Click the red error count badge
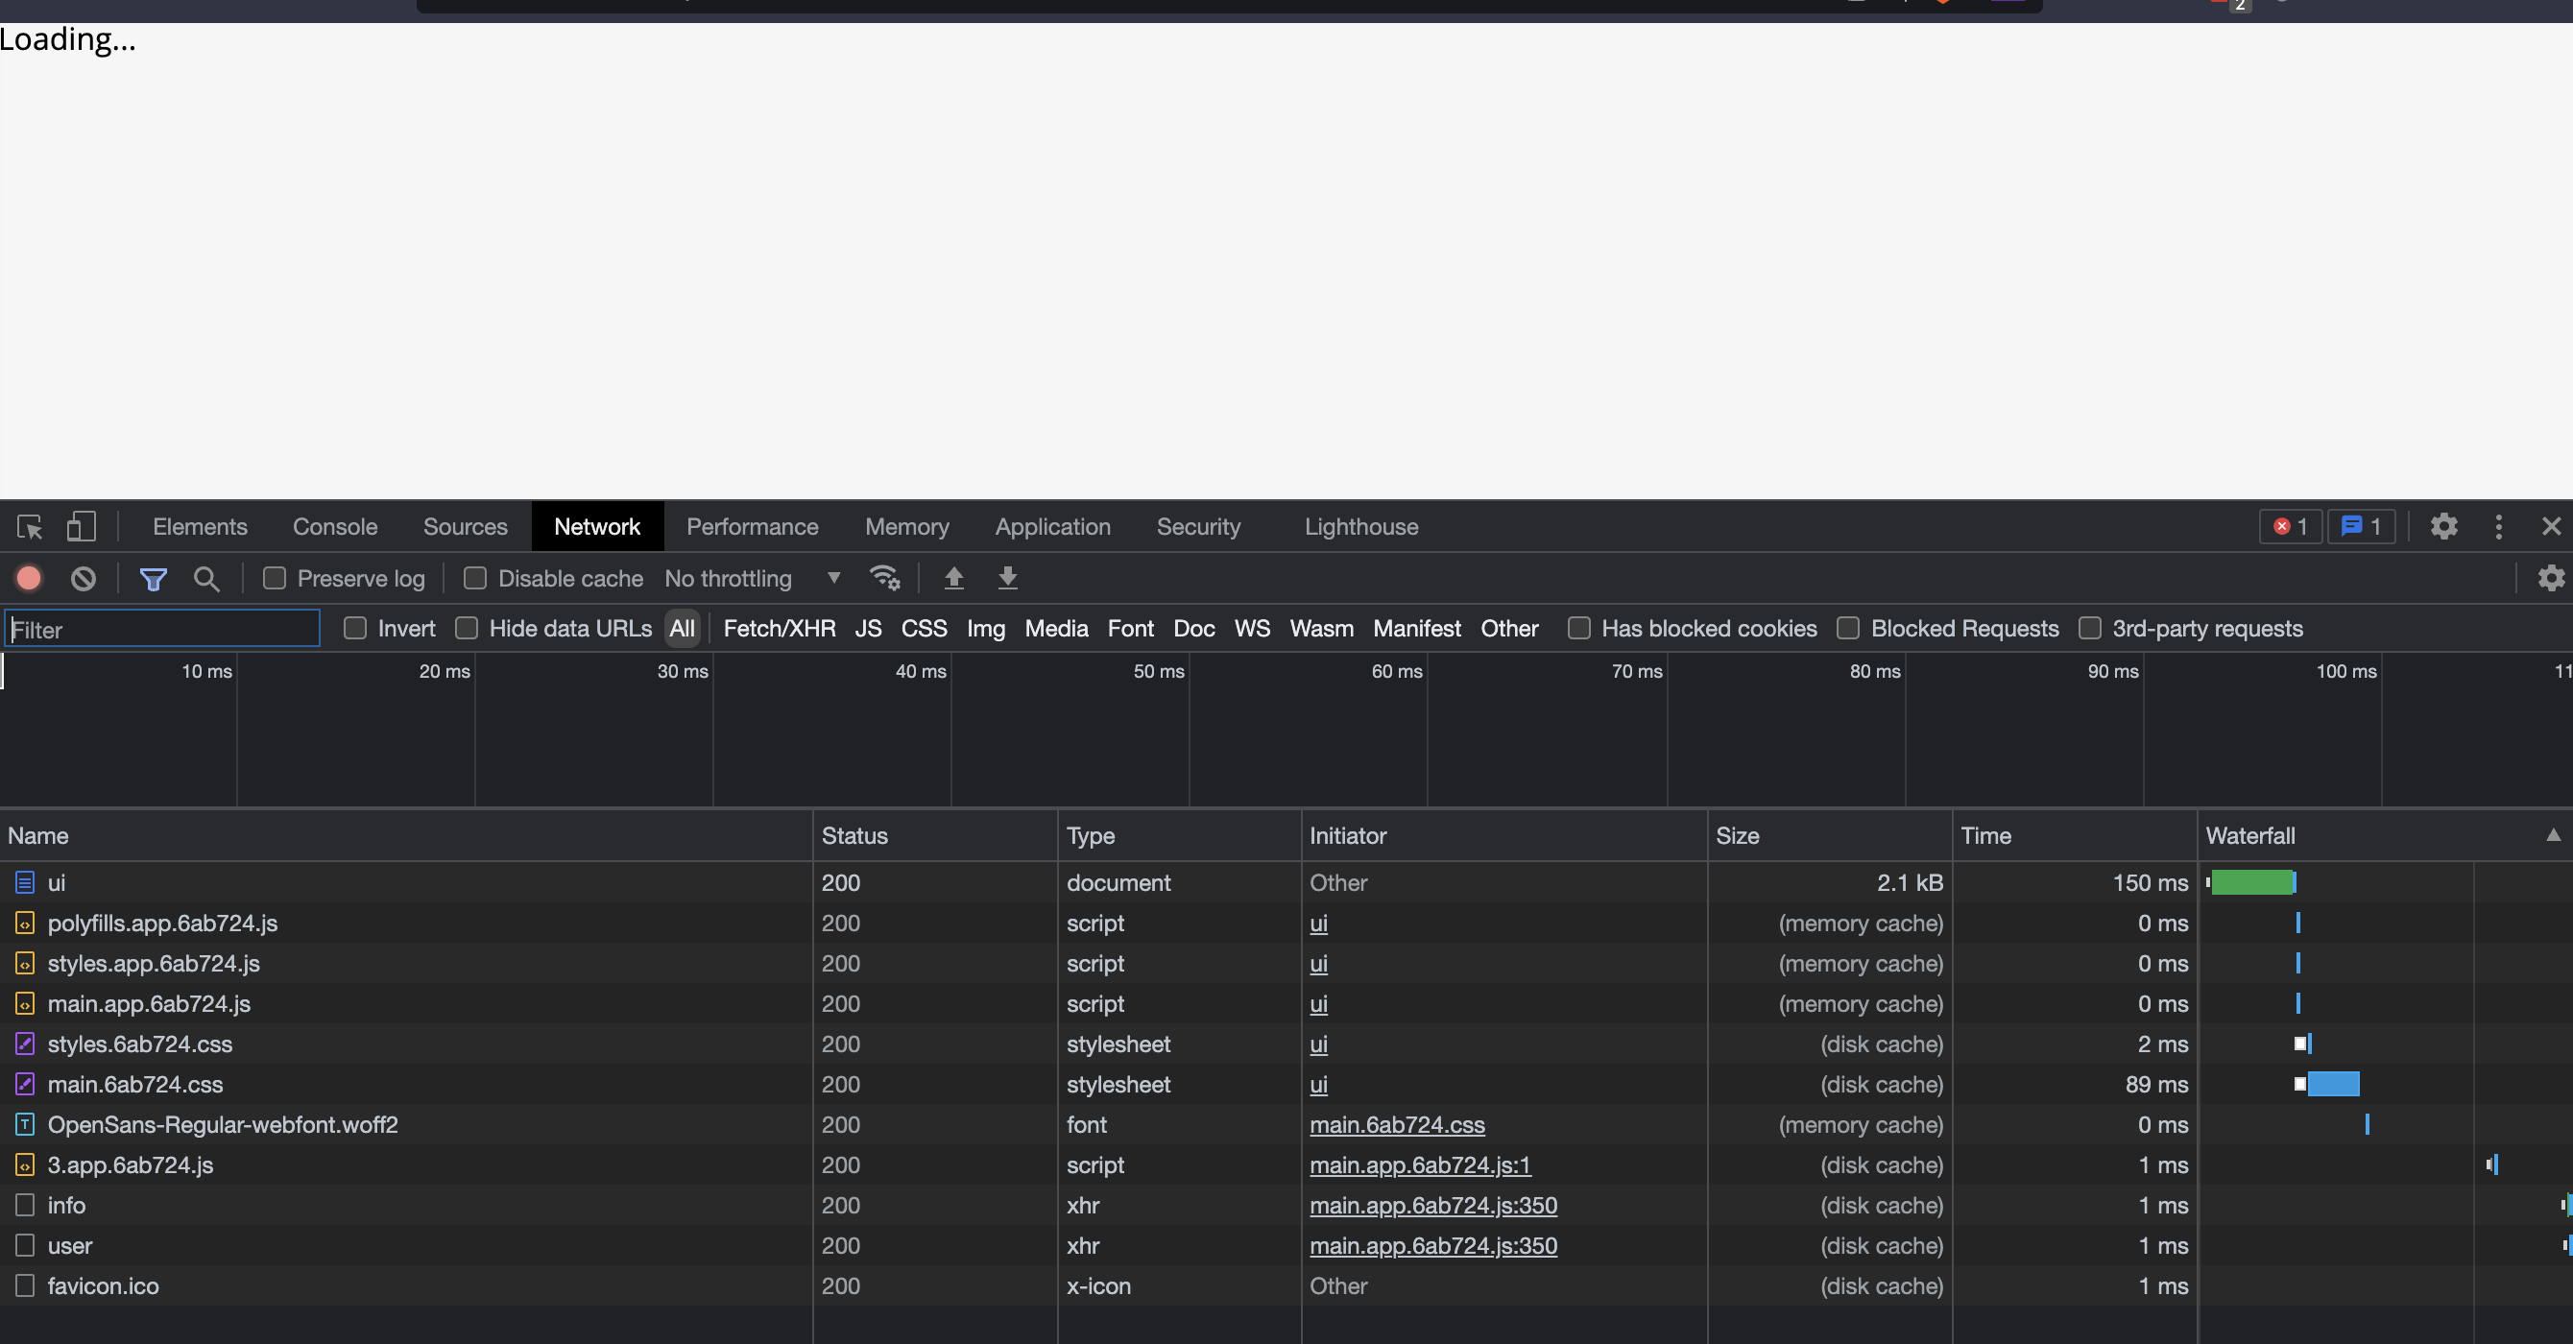 click(2291, 526)
